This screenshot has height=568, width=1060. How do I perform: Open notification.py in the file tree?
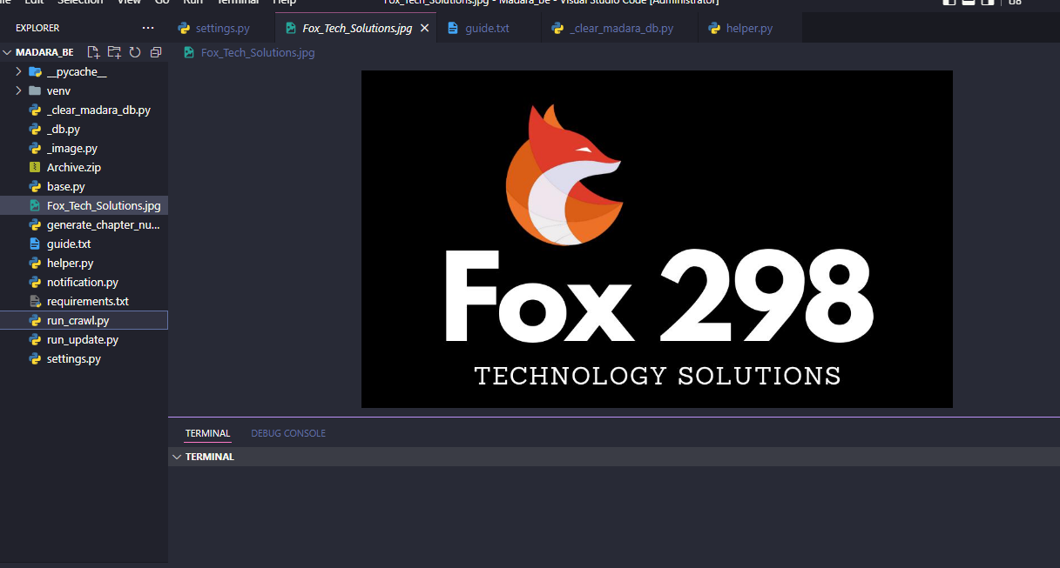coord(84,282)
